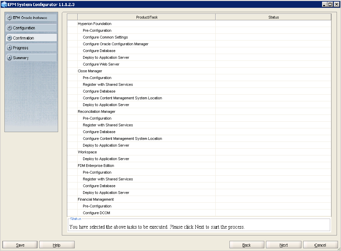Click the status message text
The image size is (341, 251).
(157, 227)
